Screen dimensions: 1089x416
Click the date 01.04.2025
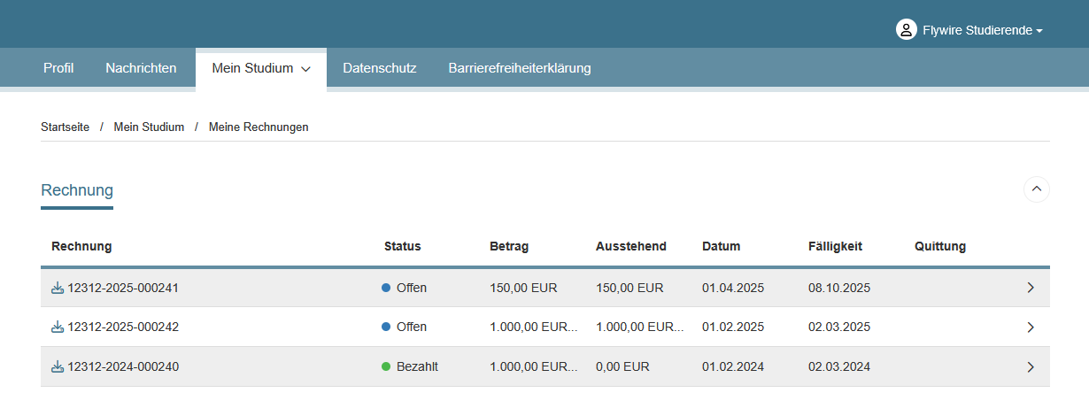[x=733, y=288]
